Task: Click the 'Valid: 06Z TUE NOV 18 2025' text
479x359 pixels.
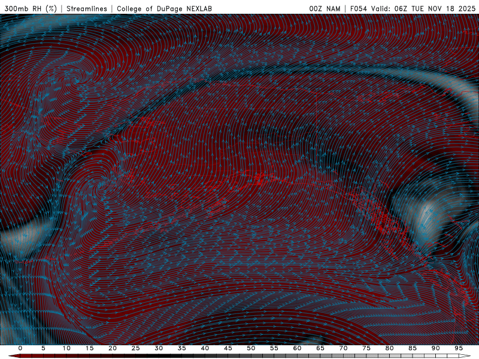Action: click(x=423, y=9)
